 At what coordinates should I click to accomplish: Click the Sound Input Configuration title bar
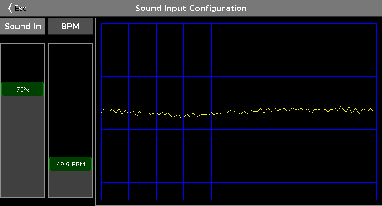(191, 9)
